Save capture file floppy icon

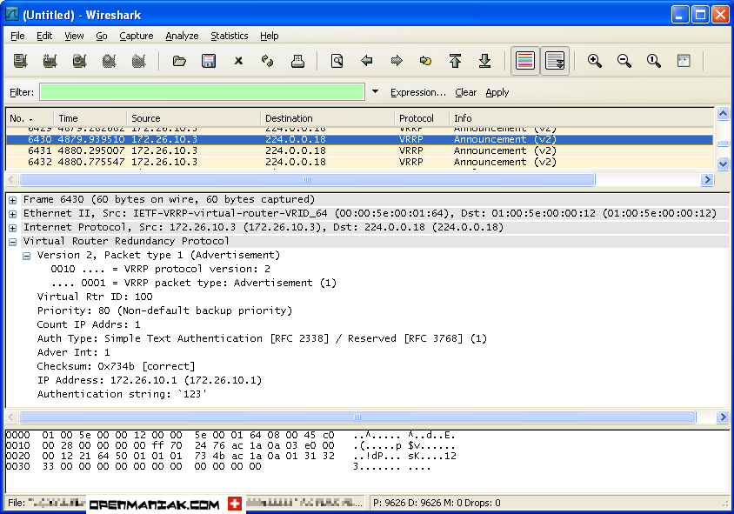[209, 61]
